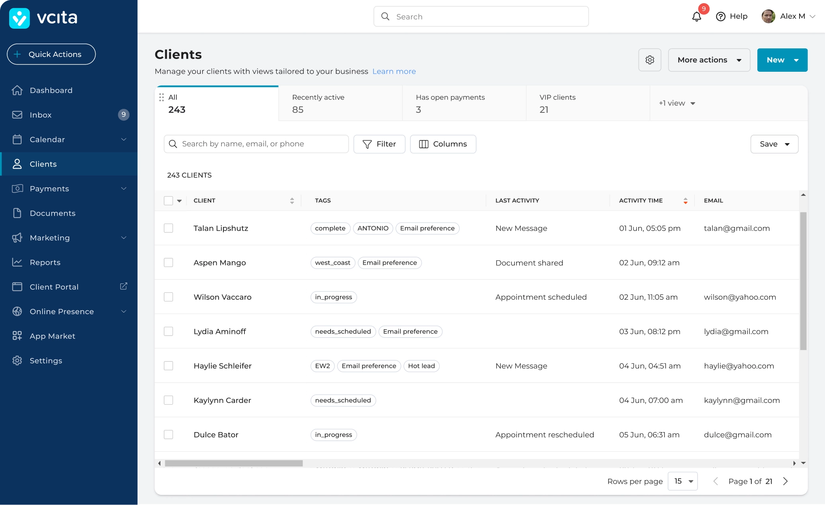This screenshot has height=505, width=825.
Task: Open the notifications bell icon
Action: tap(696, 17)
